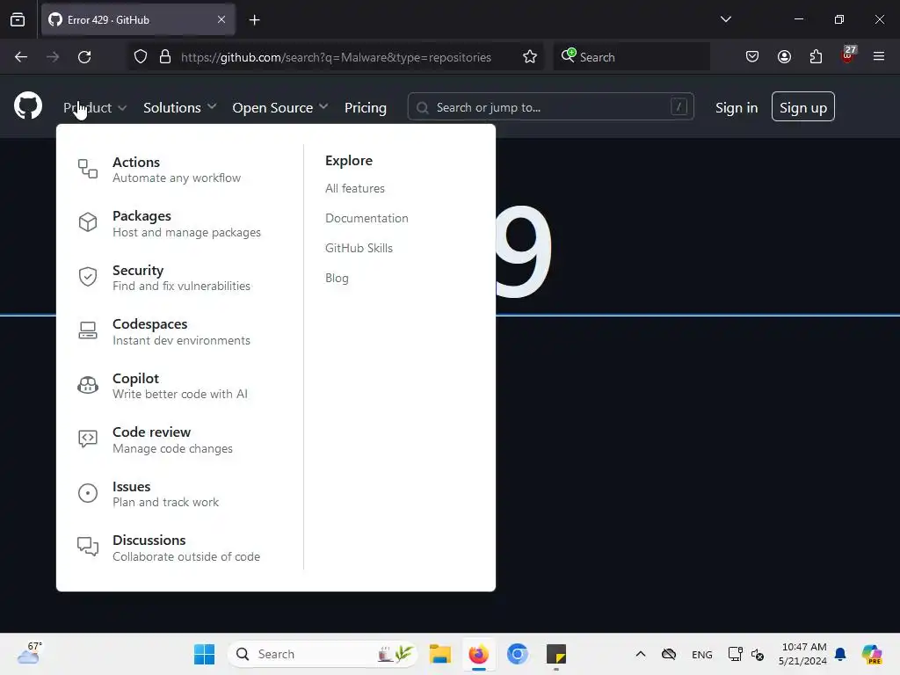Click the Windows taskbar Search box
This screenshot has width=900, height=675.
point(323,654)
